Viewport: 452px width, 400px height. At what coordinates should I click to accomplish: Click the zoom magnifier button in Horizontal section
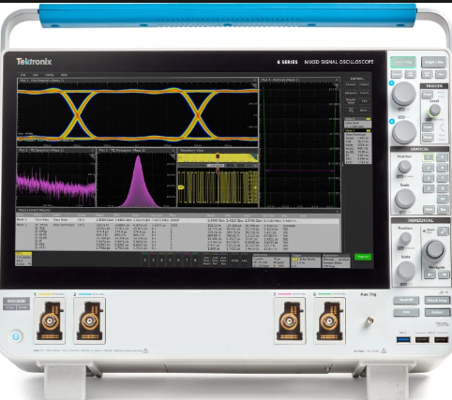443,231
